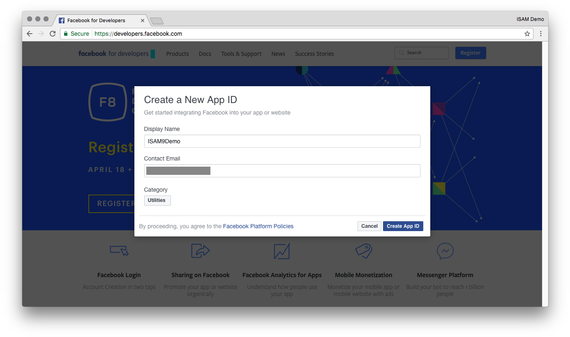This screenshot has height=337, width=570.
Task: Open the Products menu
Action: click(178, 54)
